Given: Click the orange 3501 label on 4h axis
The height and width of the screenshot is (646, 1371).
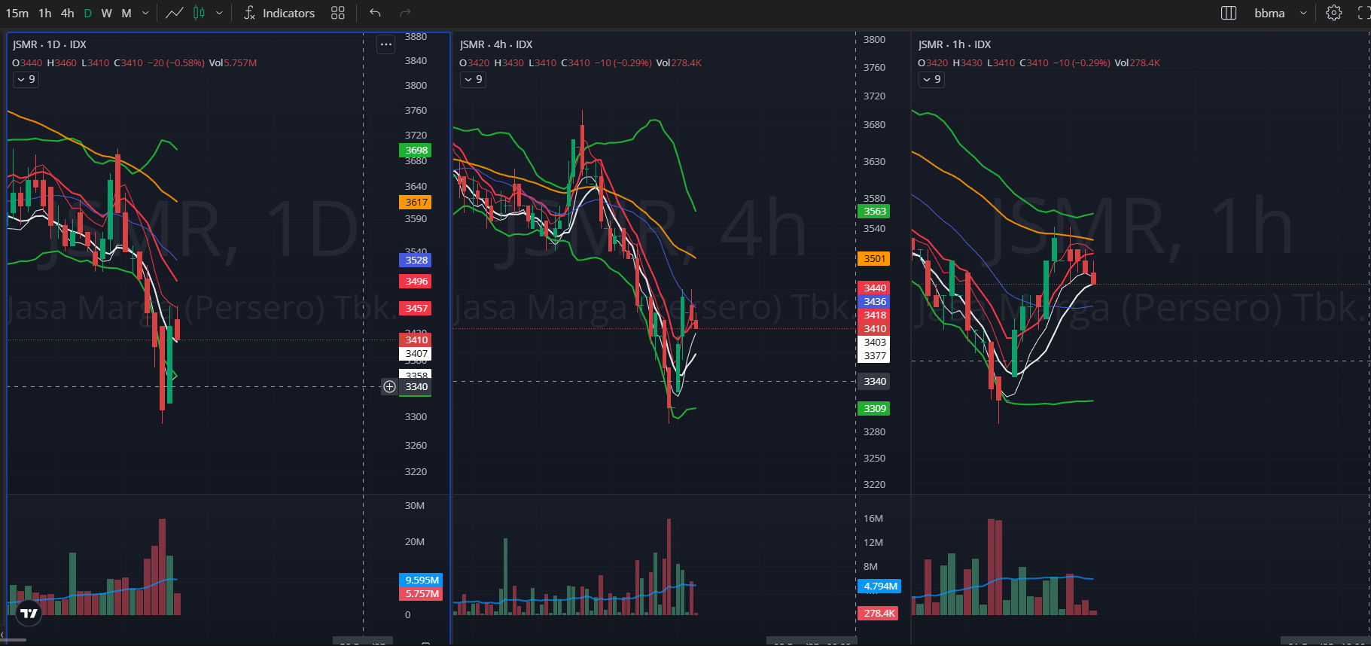Looking at the screenshot, I should 874,258.
